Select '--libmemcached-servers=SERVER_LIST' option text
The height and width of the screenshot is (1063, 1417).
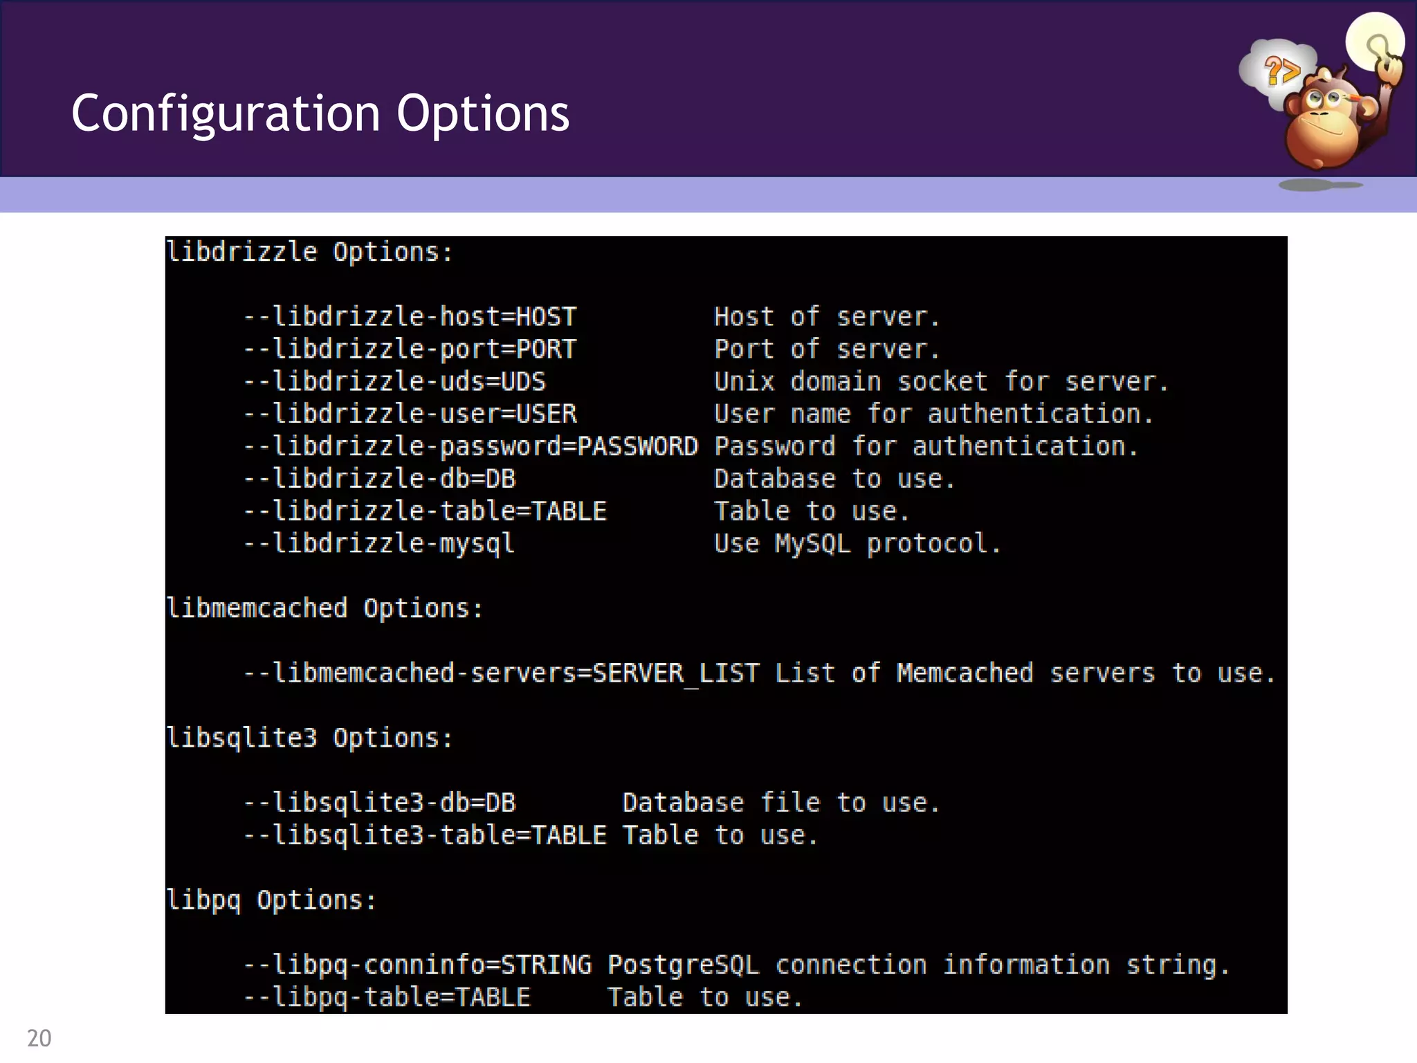coord(502,673)
